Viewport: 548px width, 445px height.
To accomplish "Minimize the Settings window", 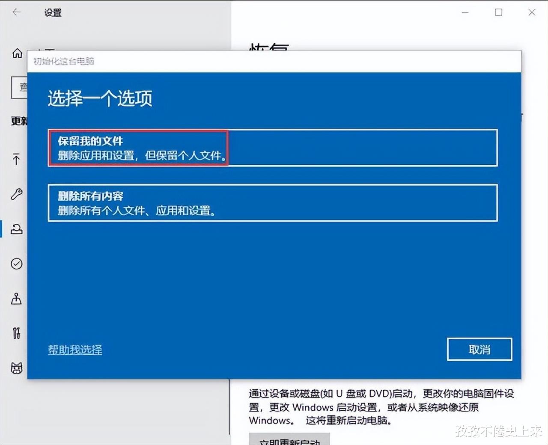I will click(x=465, y=13).
